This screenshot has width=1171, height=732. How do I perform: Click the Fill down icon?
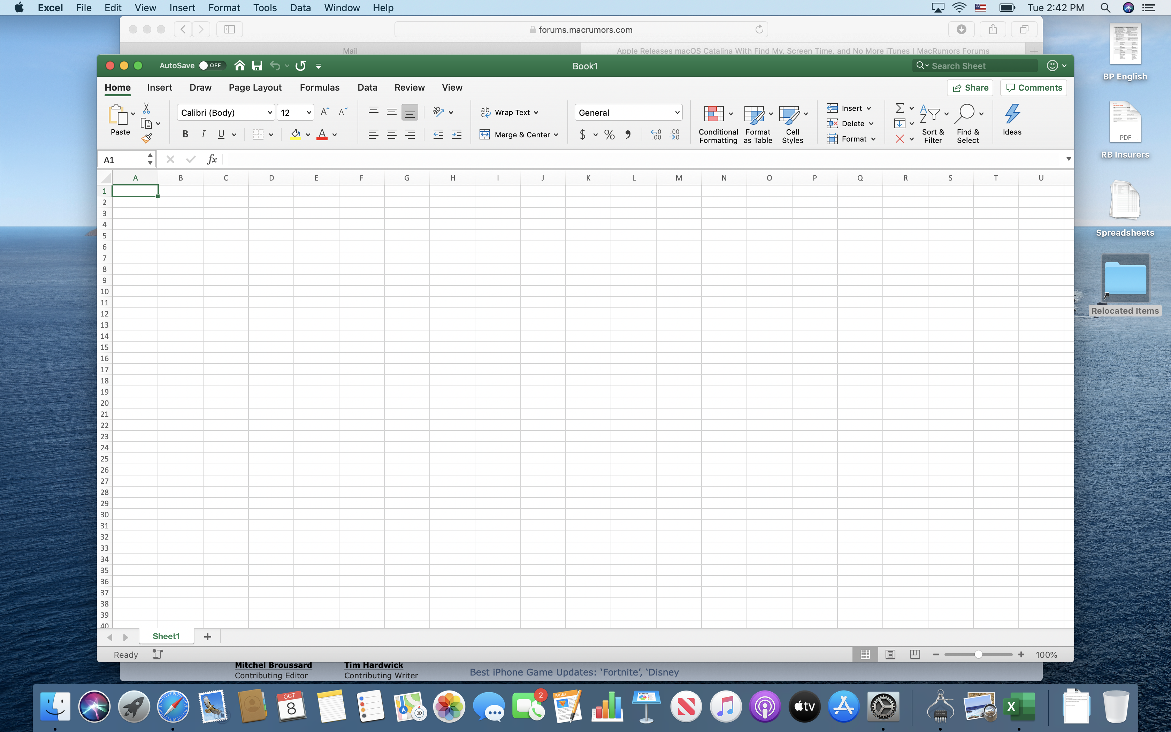coord(900,123)
